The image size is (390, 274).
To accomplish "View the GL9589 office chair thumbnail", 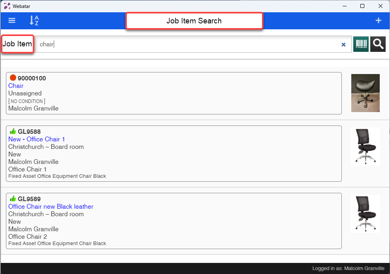I will [x=366, y=214].
